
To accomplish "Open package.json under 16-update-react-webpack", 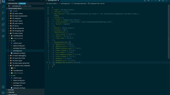I will click(x=18, y=85).
